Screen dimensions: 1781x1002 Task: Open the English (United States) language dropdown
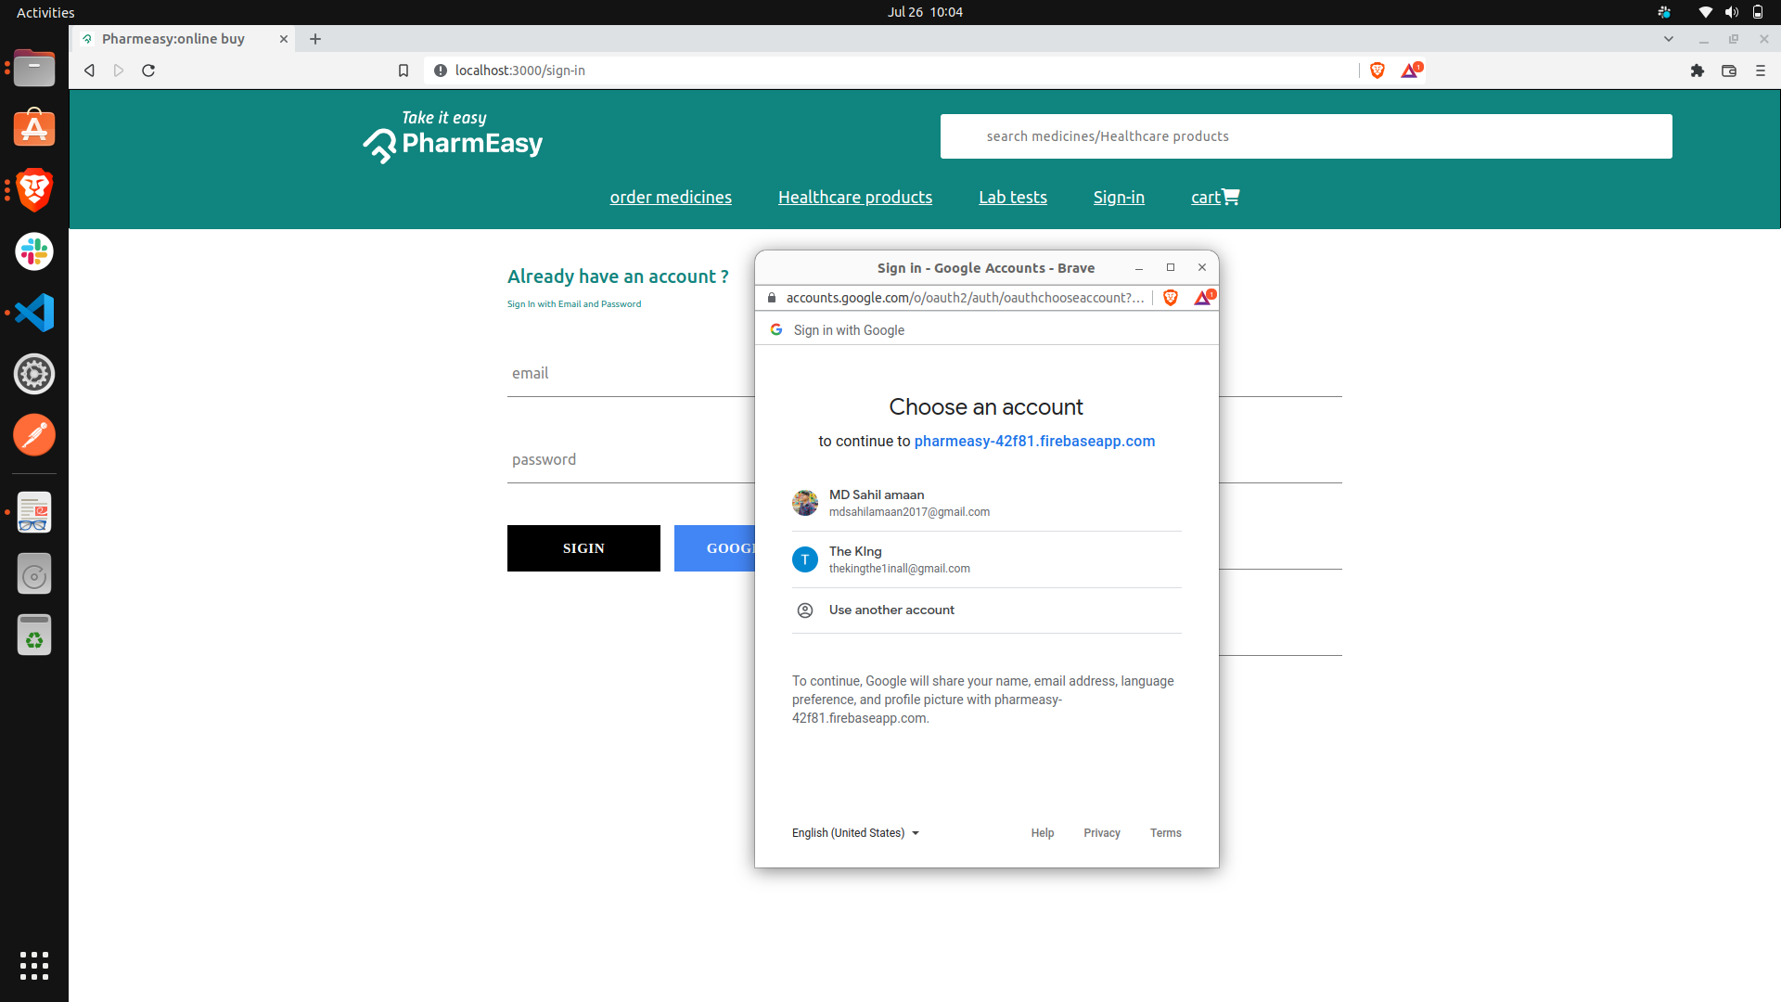click(853, 833)
